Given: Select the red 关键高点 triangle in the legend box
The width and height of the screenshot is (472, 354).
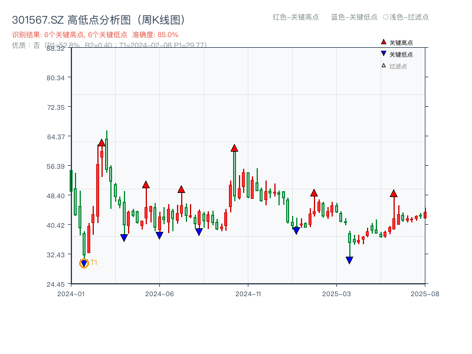Looking at the screenshot, I should (382, 41).
